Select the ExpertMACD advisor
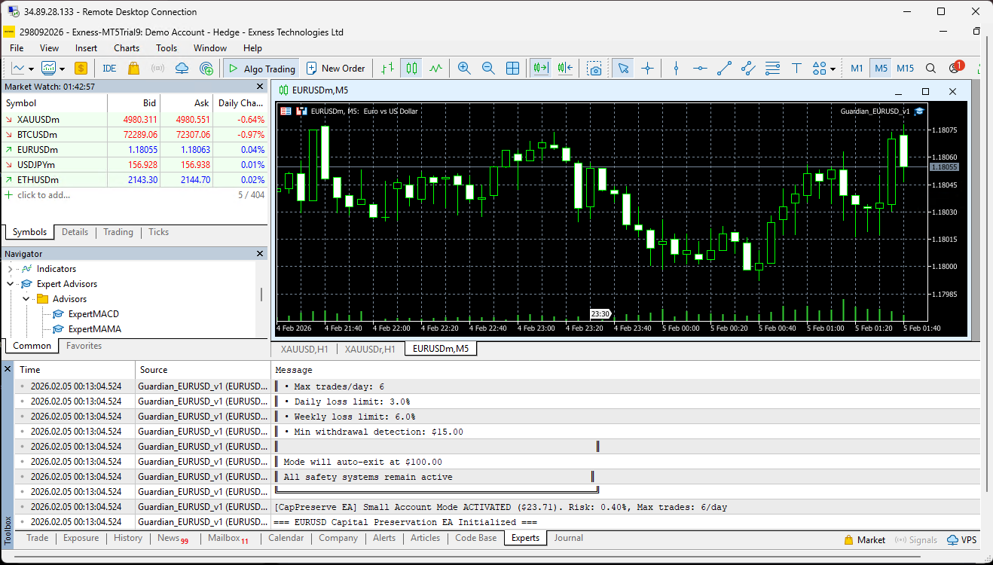The height and width of the screenshot is (565, 993). [93, 314]
